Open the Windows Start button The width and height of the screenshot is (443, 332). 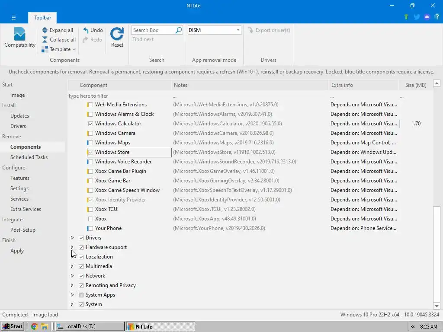click(x=13, y=326)
